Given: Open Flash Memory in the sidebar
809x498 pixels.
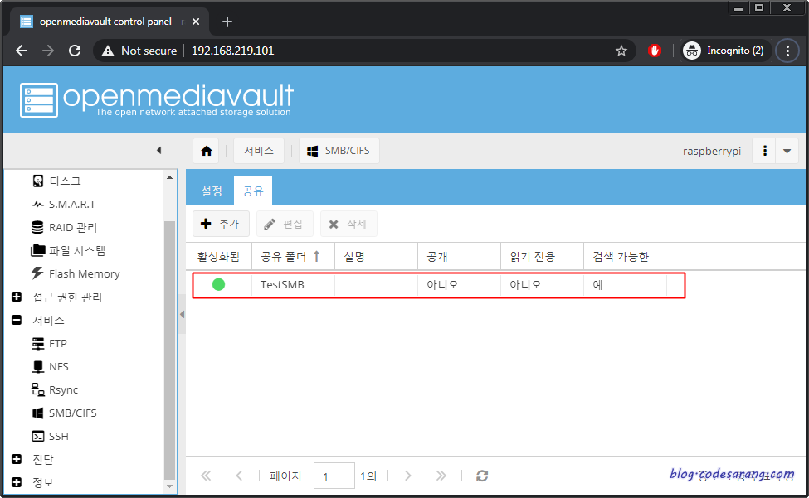Looking at the screenshot, I should (x=76, y=273).
